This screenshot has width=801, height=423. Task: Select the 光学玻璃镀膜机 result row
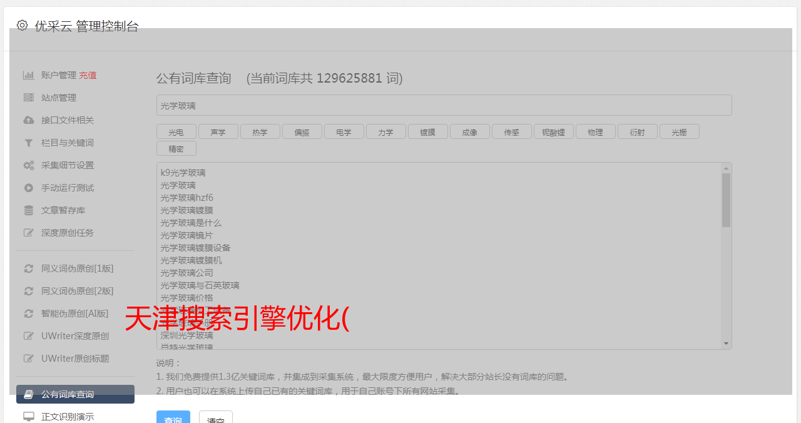[191, 260]
